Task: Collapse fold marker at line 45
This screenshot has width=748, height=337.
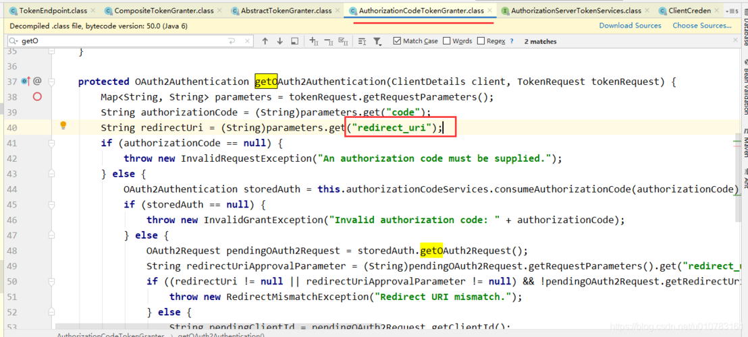Action: pos(51,205)
